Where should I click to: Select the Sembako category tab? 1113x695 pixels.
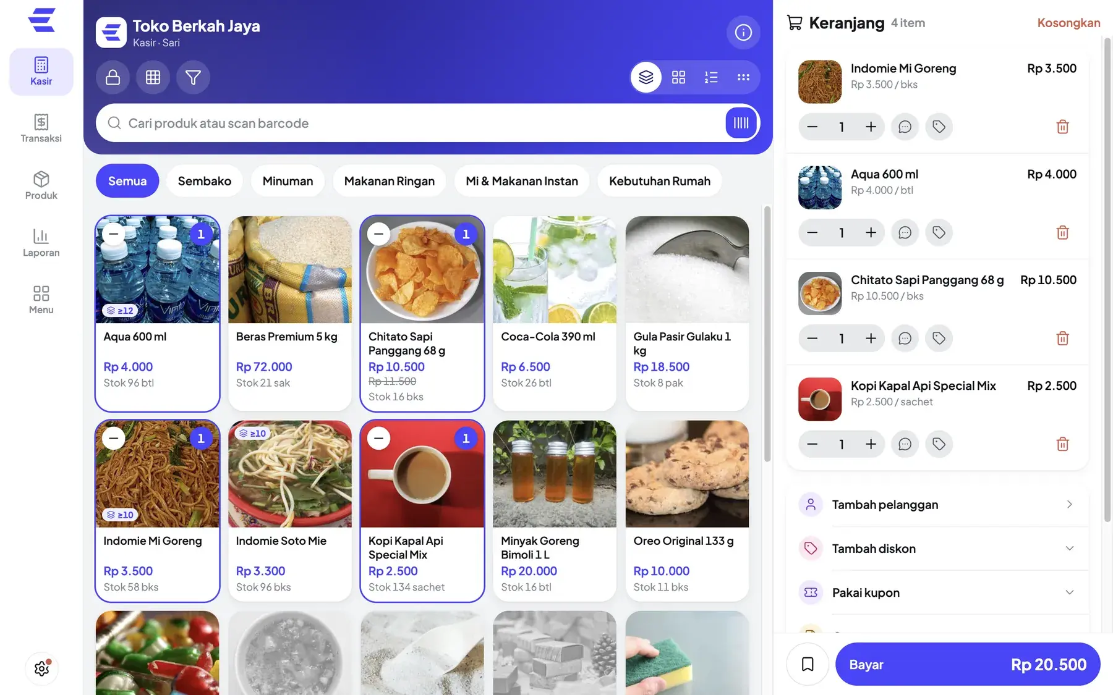pos(205,181)
